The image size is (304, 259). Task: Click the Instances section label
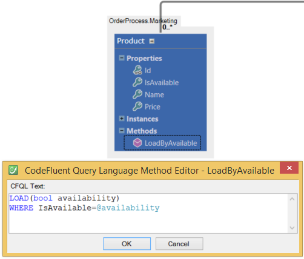[142, 119]
